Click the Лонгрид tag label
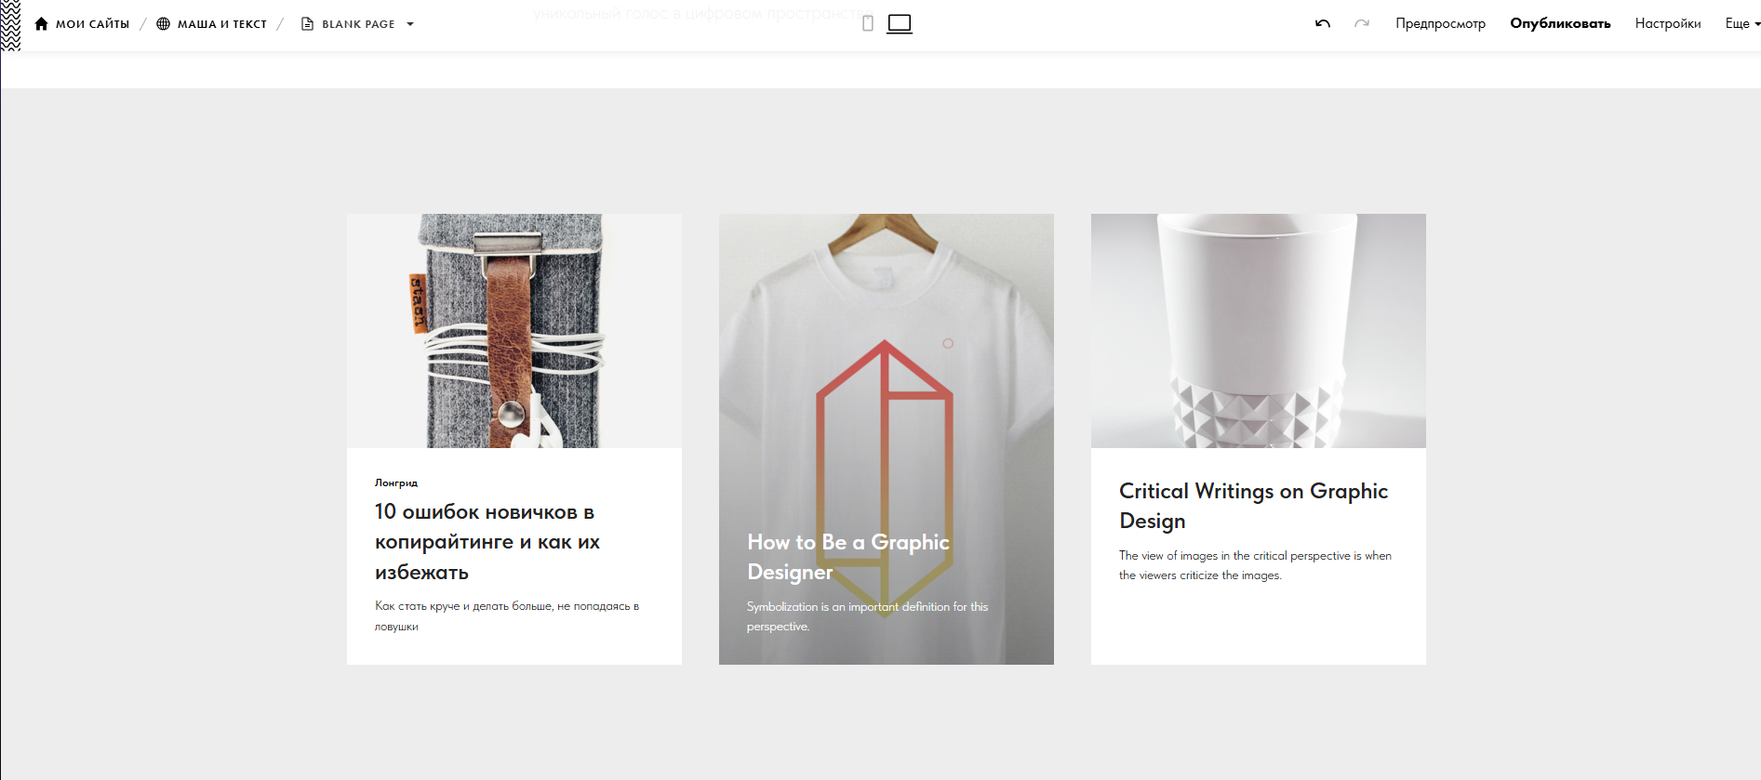1761x780 pixels. (396, 483)
